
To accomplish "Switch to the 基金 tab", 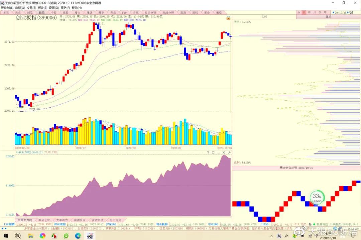I will point(207,12).
